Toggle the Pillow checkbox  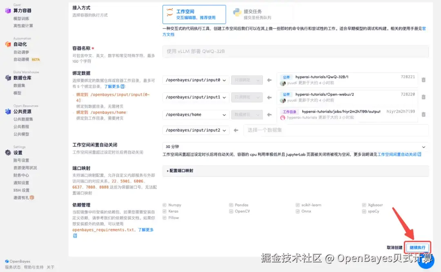tap(165, 218)
